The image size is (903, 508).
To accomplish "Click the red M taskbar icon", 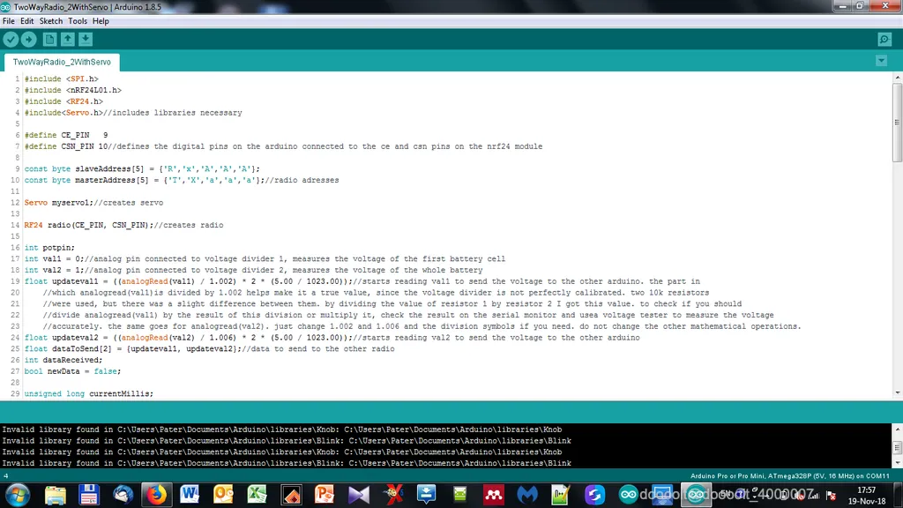I will pos(494,495).
